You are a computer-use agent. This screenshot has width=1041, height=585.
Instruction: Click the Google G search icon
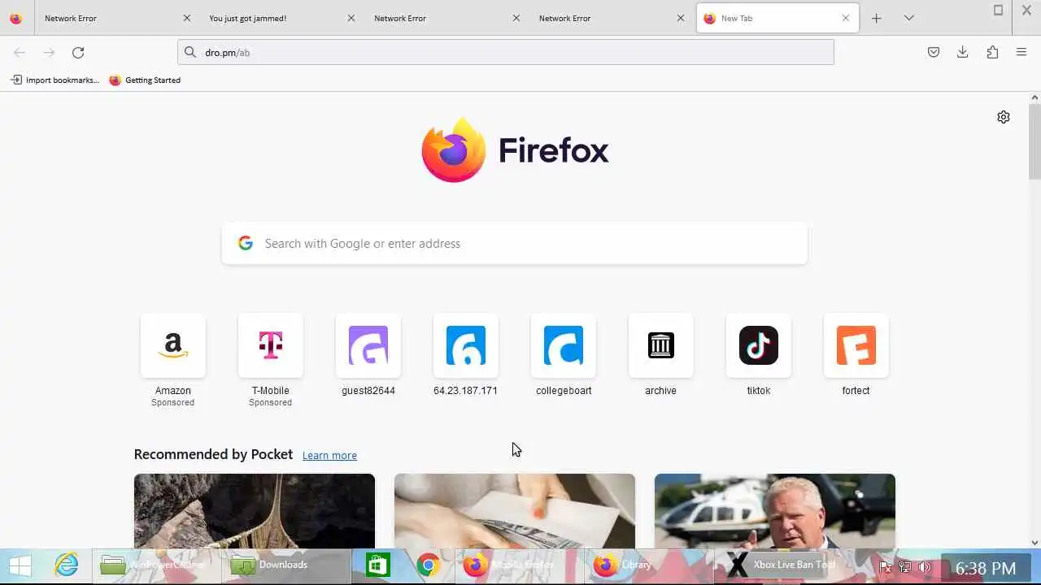[246, 243]
